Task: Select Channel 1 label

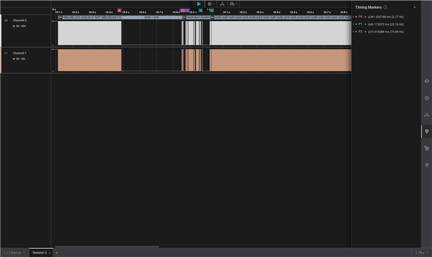Action: pos(20,53)
